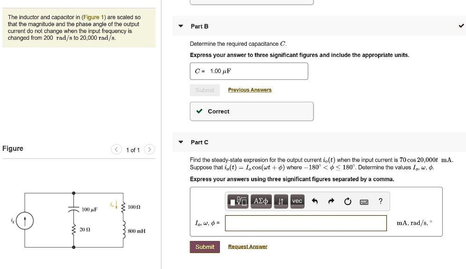This screenshot has width=466, height=269.
Task: Click the subscript/superscript arrows icon
Action: tap(281, 201)
